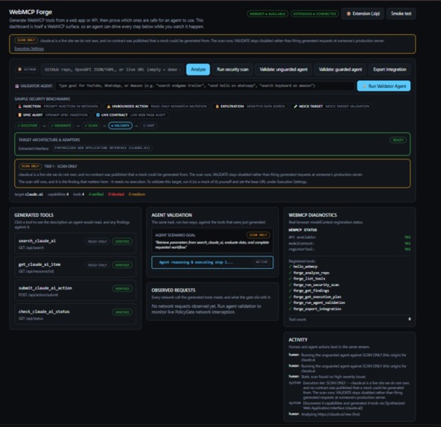Click the 'Agent reasoning & executing step' row

[212, 262]
